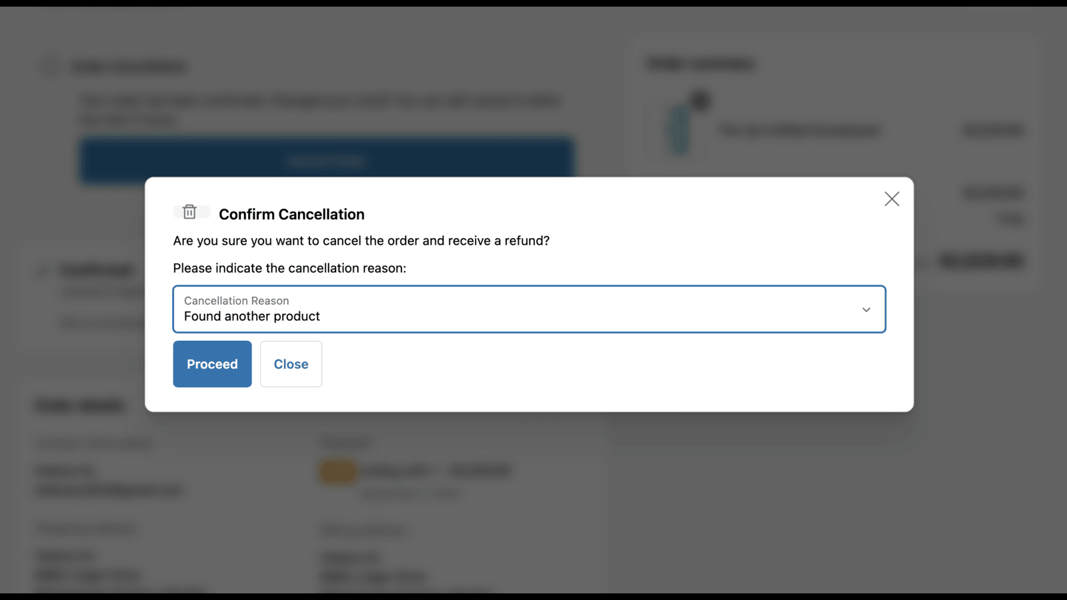Click the Confirm Cancellation dialog title
This screenshot has width=1067, height=600.
point(293,214)
